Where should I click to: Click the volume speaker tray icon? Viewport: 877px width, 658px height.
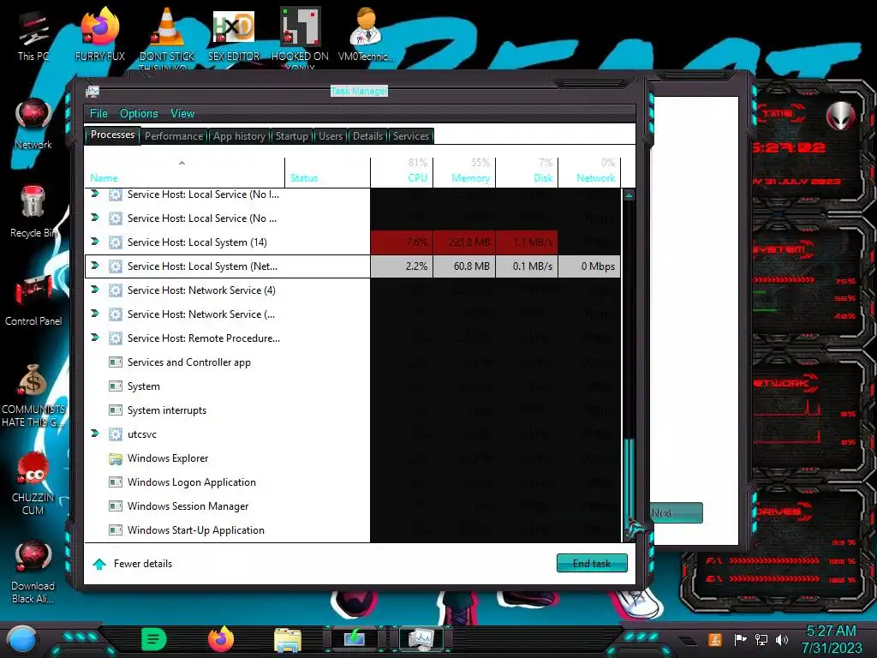[x=782, y=639]
